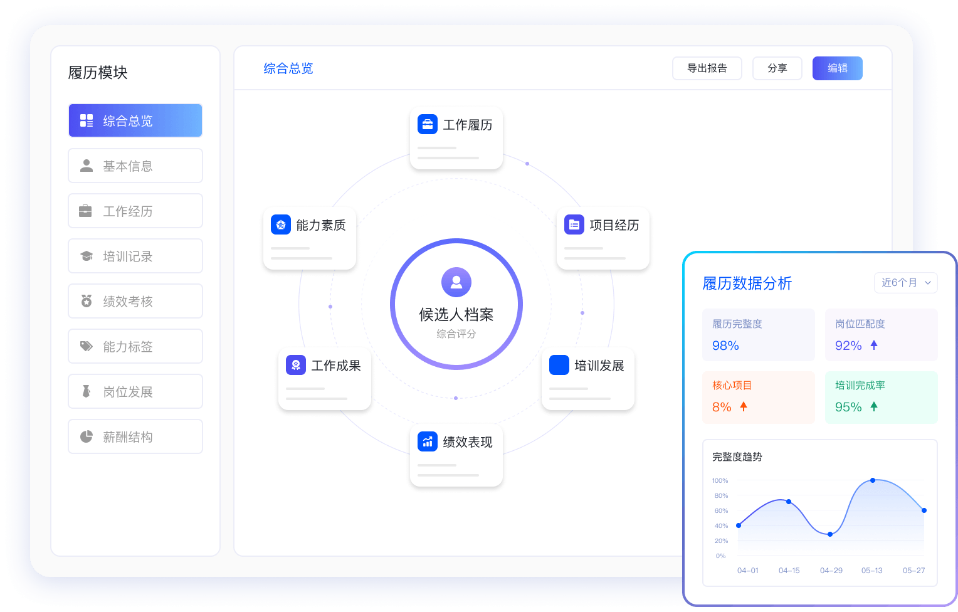
Task: Click the 履历数据分析 panel heading
Action: click(747, 283)
